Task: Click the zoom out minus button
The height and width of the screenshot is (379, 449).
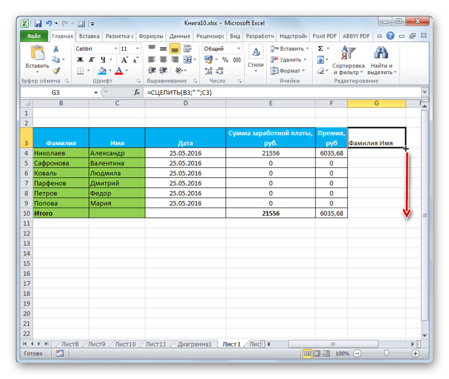Action: click(x=357, y=354)
